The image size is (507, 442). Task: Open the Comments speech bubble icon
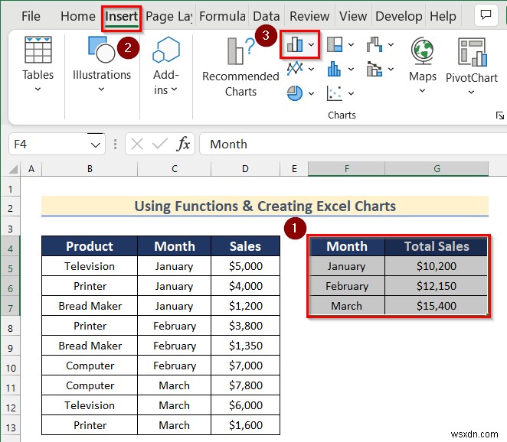[486, 15]
